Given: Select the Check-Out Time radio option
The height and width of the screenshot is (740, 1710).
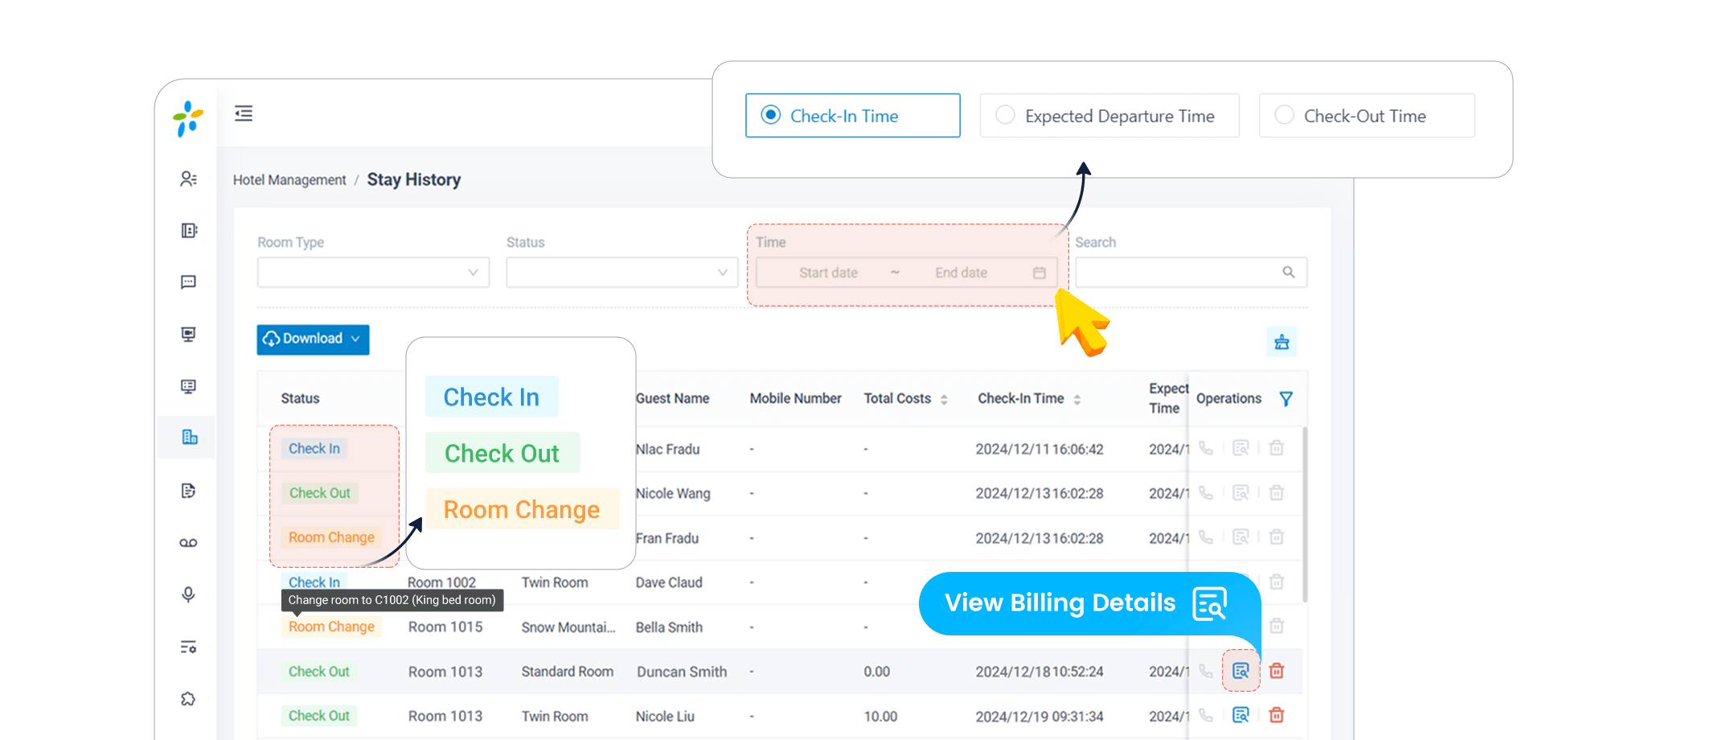Looking at the screenshot, I should pyautogui.click(x=1367, y=116).
